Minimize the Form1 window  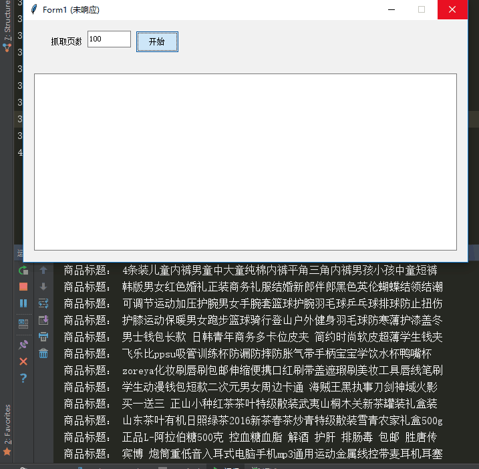(391, 9)
